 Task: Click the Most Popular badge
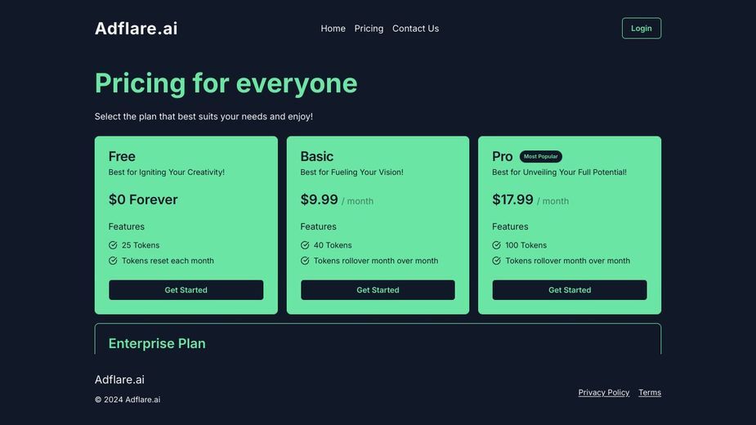click(x=540, y=156)
